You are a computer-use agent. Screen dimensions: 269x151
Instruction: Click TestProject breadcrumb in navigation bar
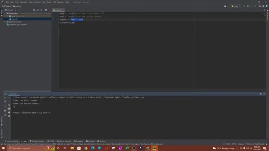click(6, 6)
